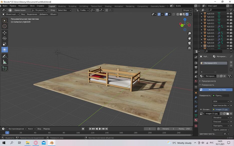
Task: Open the View Layer properties tab
Action: pos(196,72)
